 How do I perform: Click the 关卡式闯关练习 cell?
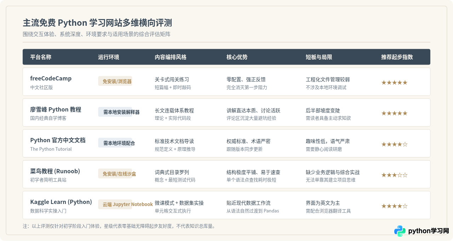(x=172, y=79)
